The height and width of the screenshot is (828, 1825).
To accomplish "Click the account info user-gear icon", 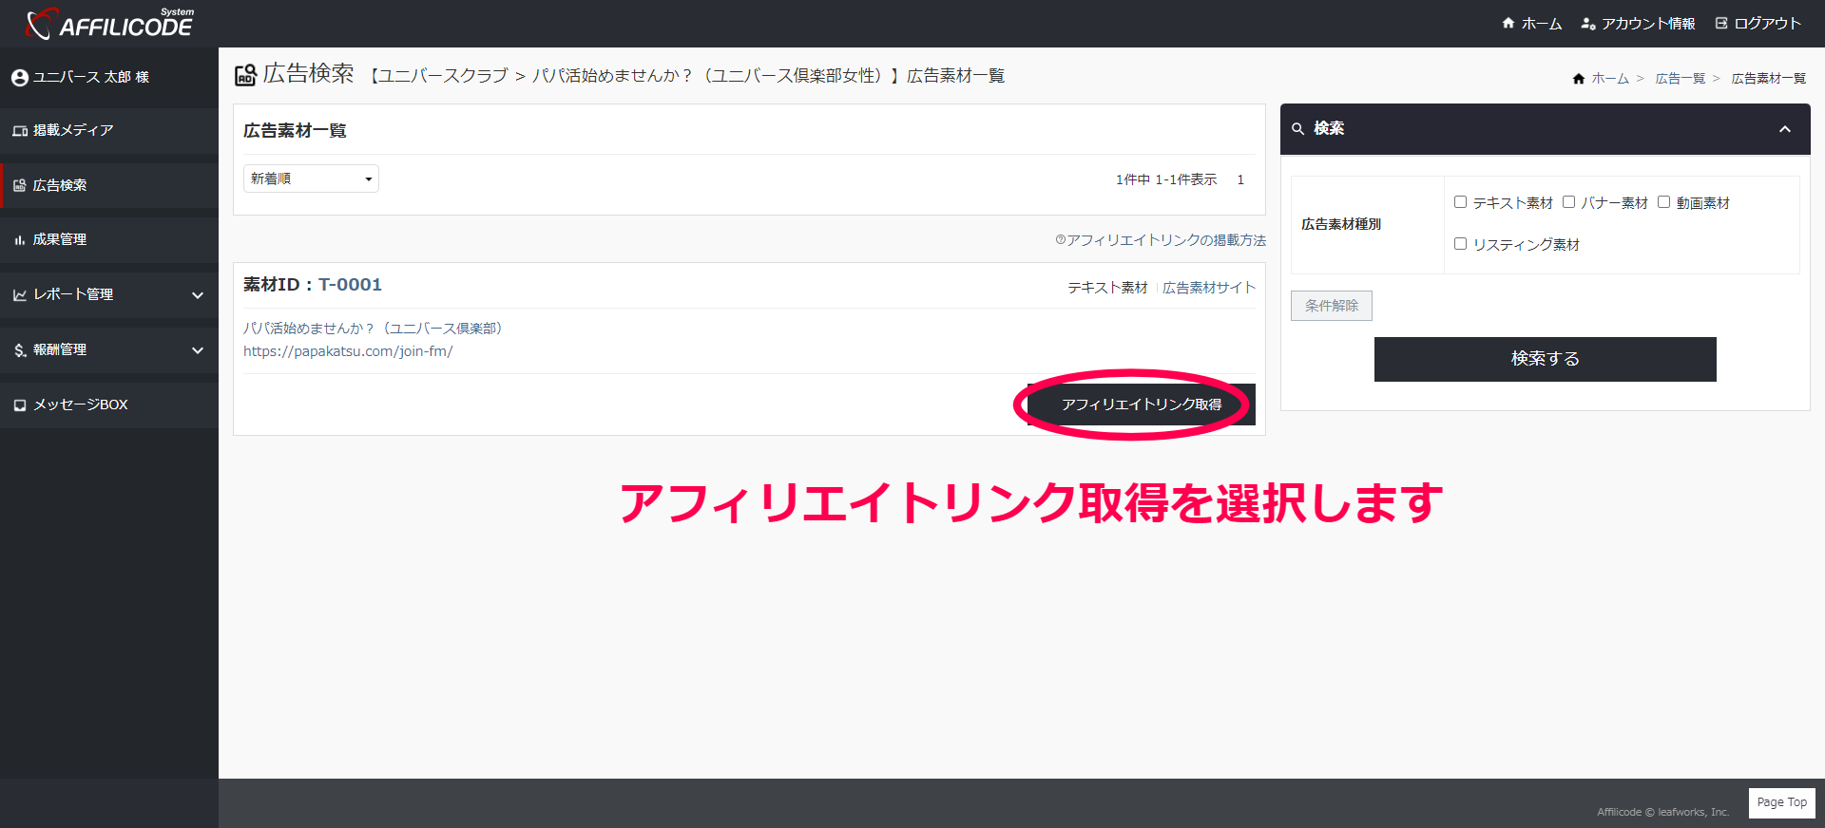I will pos(1587,23).
